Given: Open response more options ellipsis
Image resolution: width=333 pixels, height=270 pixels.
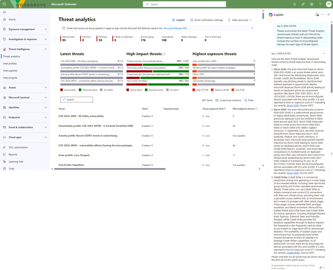Looking at the screenshot, I should [324, 54].
